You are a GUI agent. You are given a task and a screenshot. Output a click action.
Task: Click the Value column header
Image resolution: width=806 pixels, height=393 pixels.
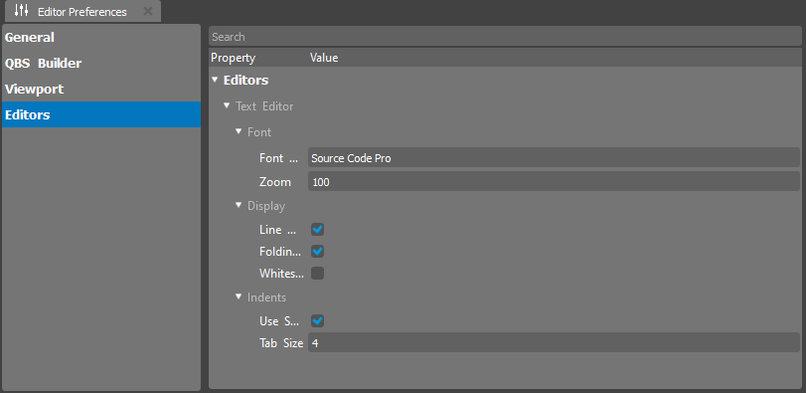click(x=324, y=58)
